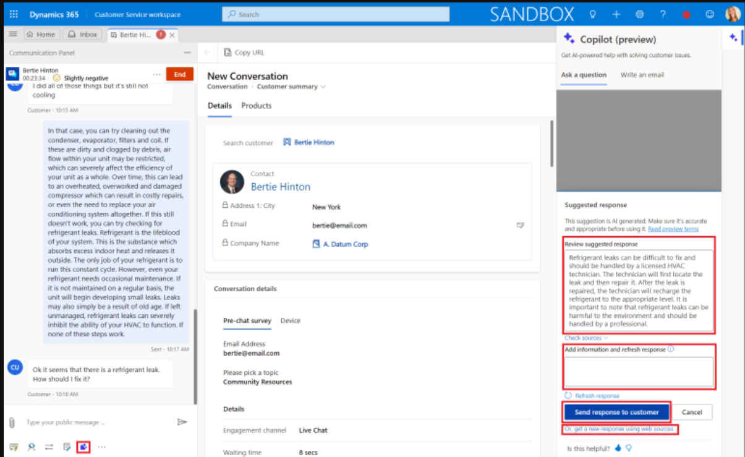Click Send response to customer button
This screenshot has height=457, width=745.
(x=616, y=412)
